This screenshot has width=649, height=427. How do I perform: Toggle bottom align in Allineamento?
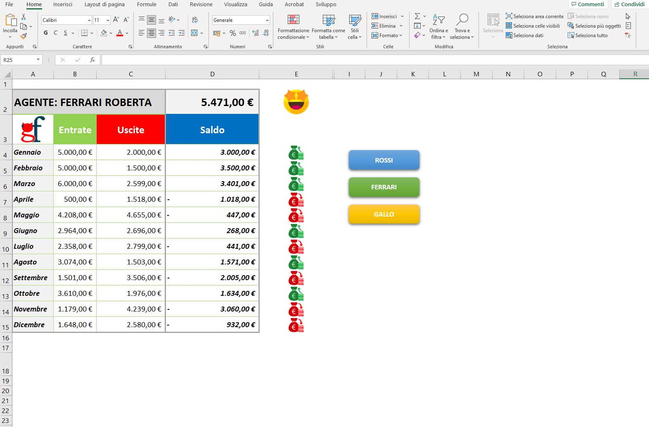coord(161,20)
